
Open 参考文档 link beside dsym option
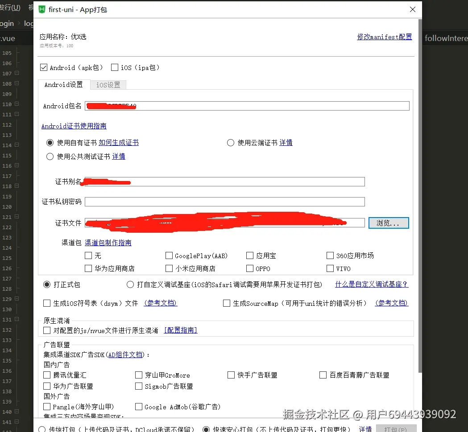pyautogui.click(x=161, y=303)
